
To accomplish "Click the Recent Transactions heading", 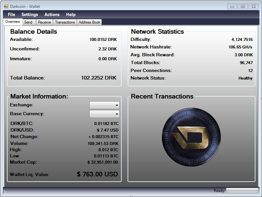I will pos(162,97).
